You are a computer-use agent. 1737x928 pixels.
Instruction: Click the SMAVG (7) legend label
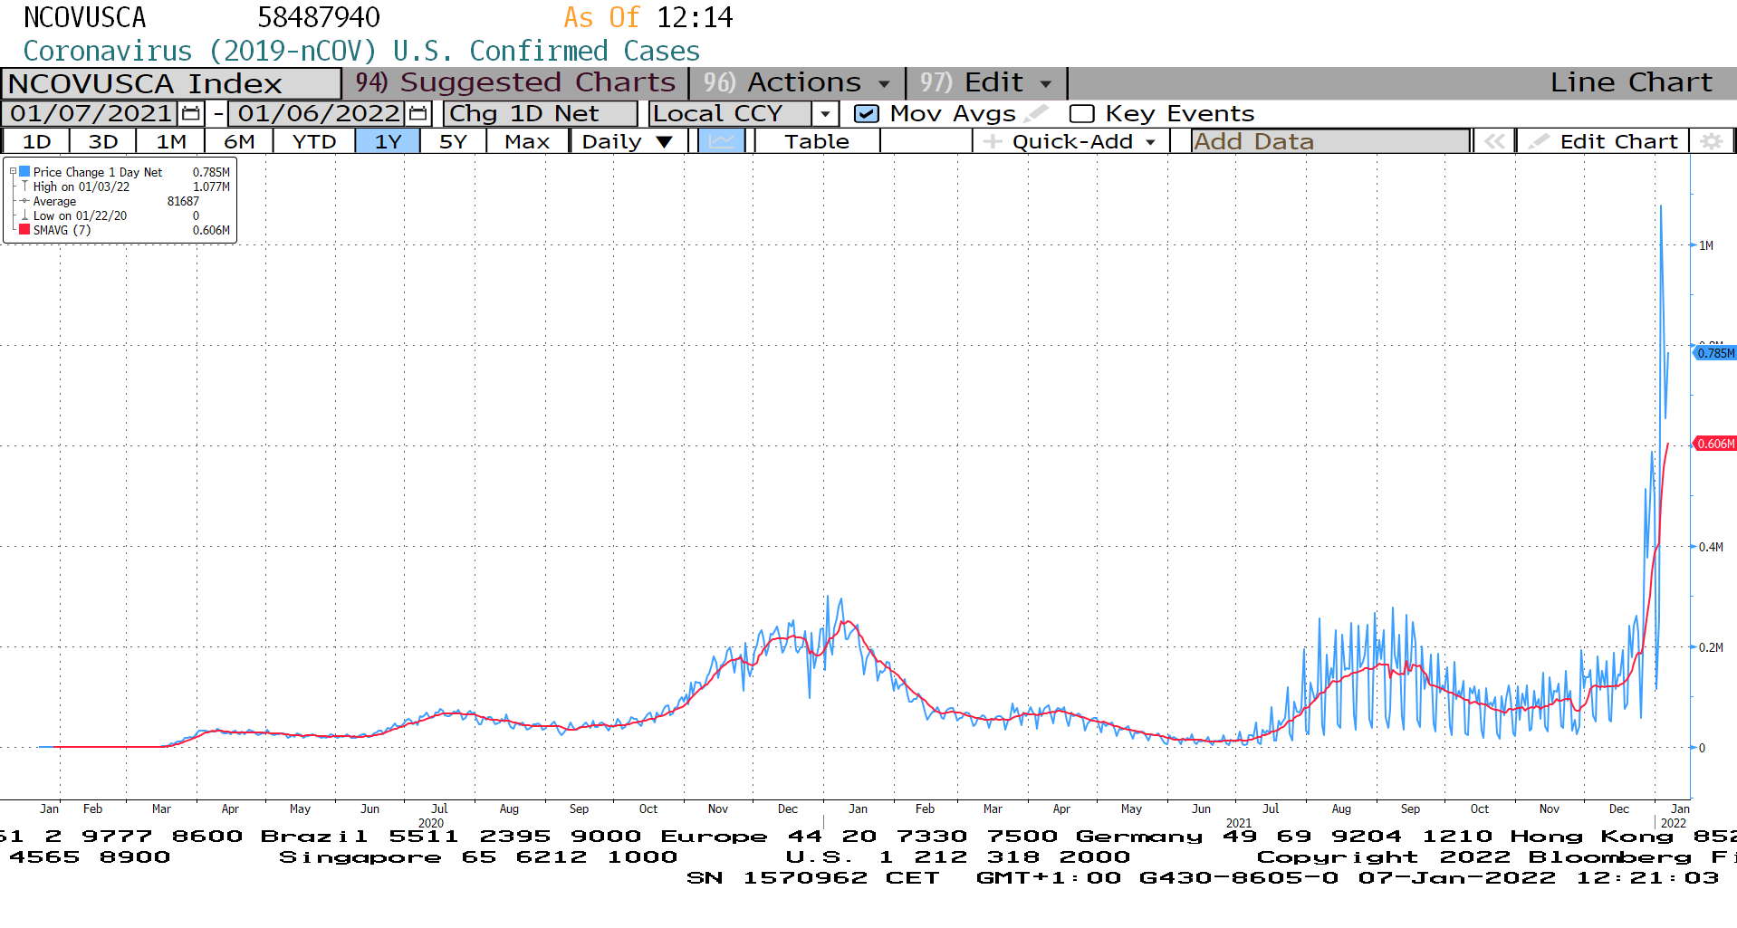[62, 230]
